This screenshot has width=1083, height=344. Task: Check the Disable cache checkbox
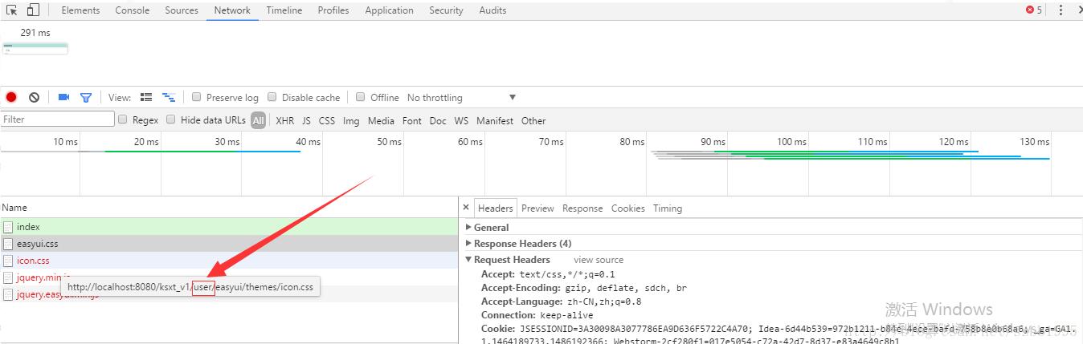(272, 97)
